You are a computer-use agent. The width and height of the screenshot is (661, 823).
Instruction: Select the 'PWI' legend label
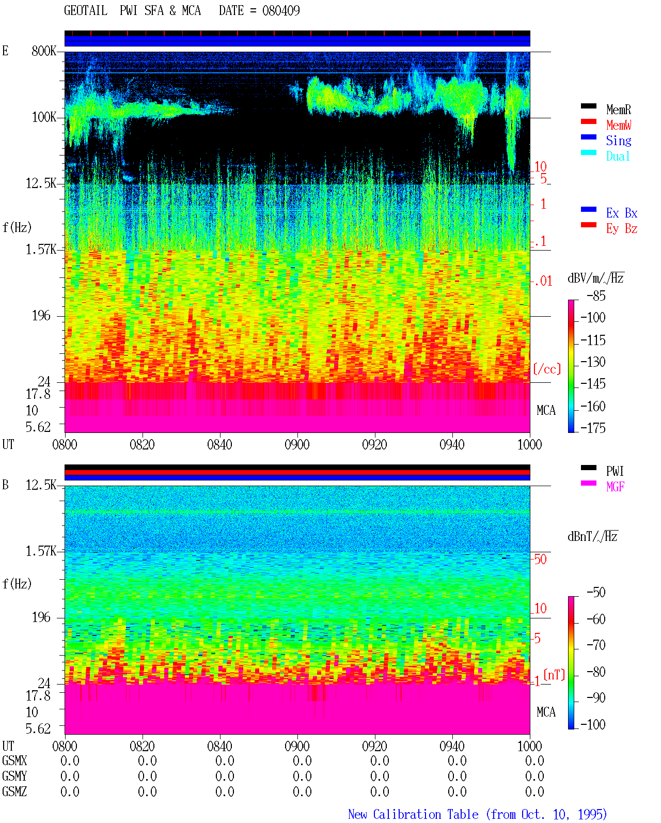[615, 471]
